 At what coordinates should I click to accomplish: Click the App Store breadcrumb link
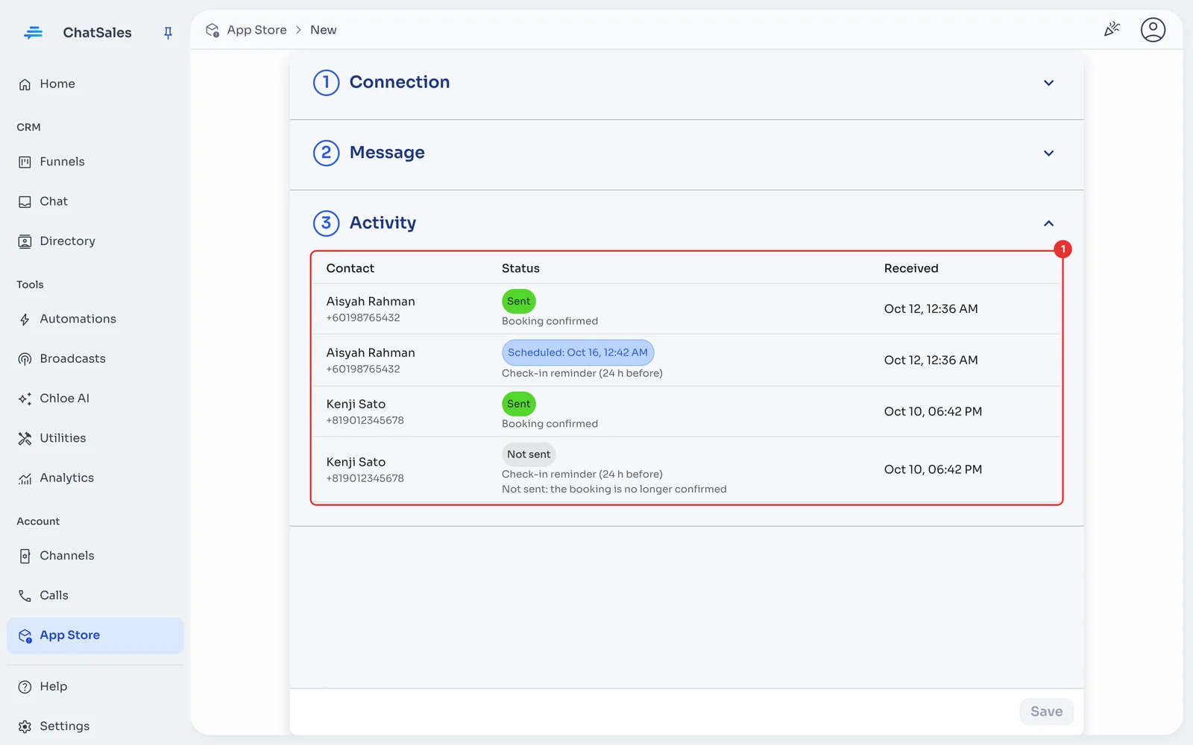[256, 30]
